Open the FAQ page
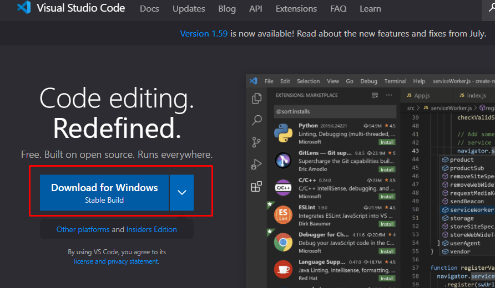 click(x=339, y=8)
